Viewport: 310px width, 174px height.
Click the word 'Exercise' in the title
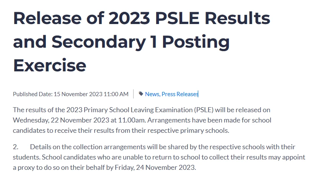click(50, 65)
